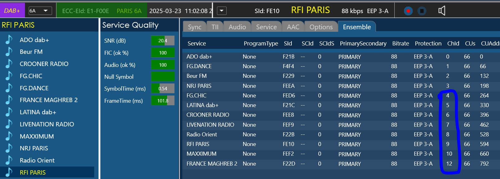Sort table by ChId column header
This screenshot has width=500, height=179.
[453, 43]
